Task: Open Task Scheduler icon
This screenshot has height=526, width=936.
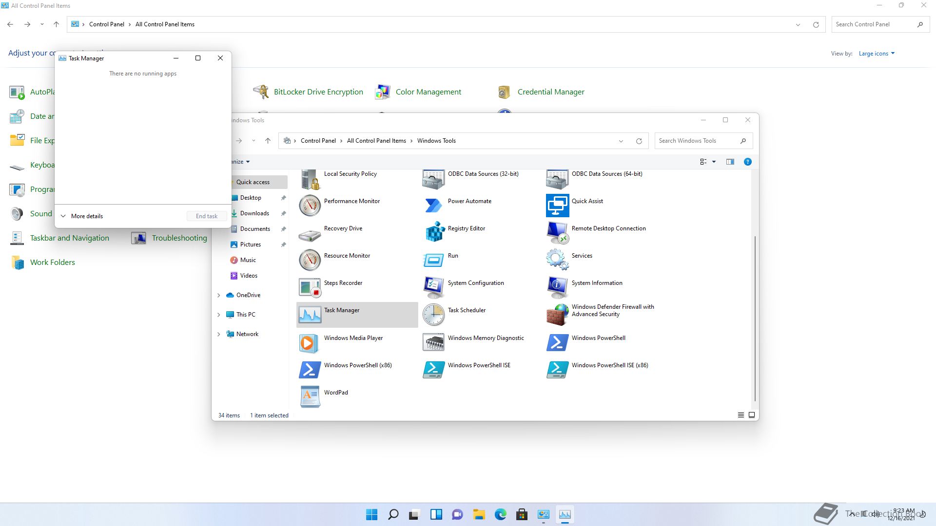Action: click(x=434, y=315)
